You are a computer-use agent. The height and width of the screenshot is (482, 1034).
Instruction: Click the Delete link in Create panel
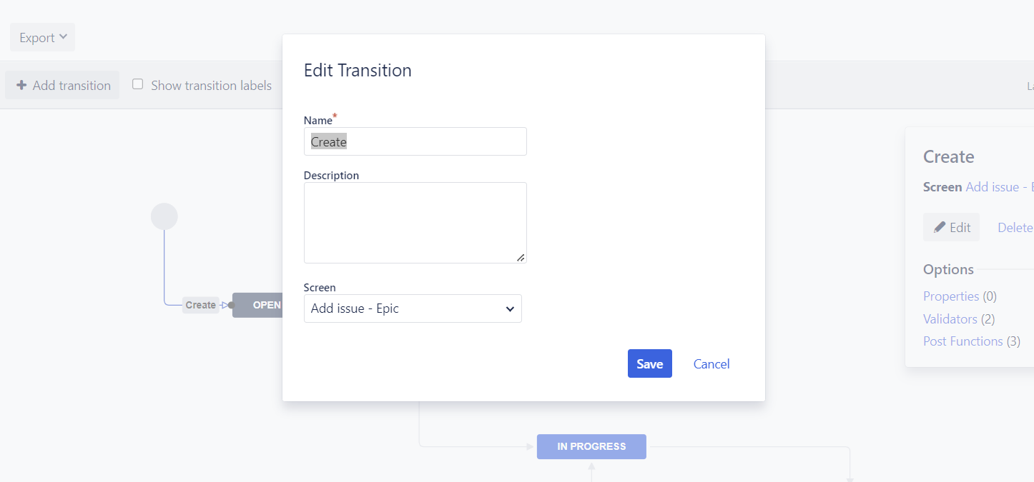[1015, 227]
